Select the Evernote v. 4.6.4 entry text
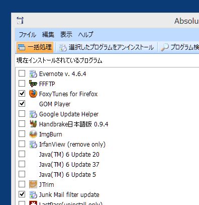The width and height of the screenshot is (199, 205). click(63, 74)
